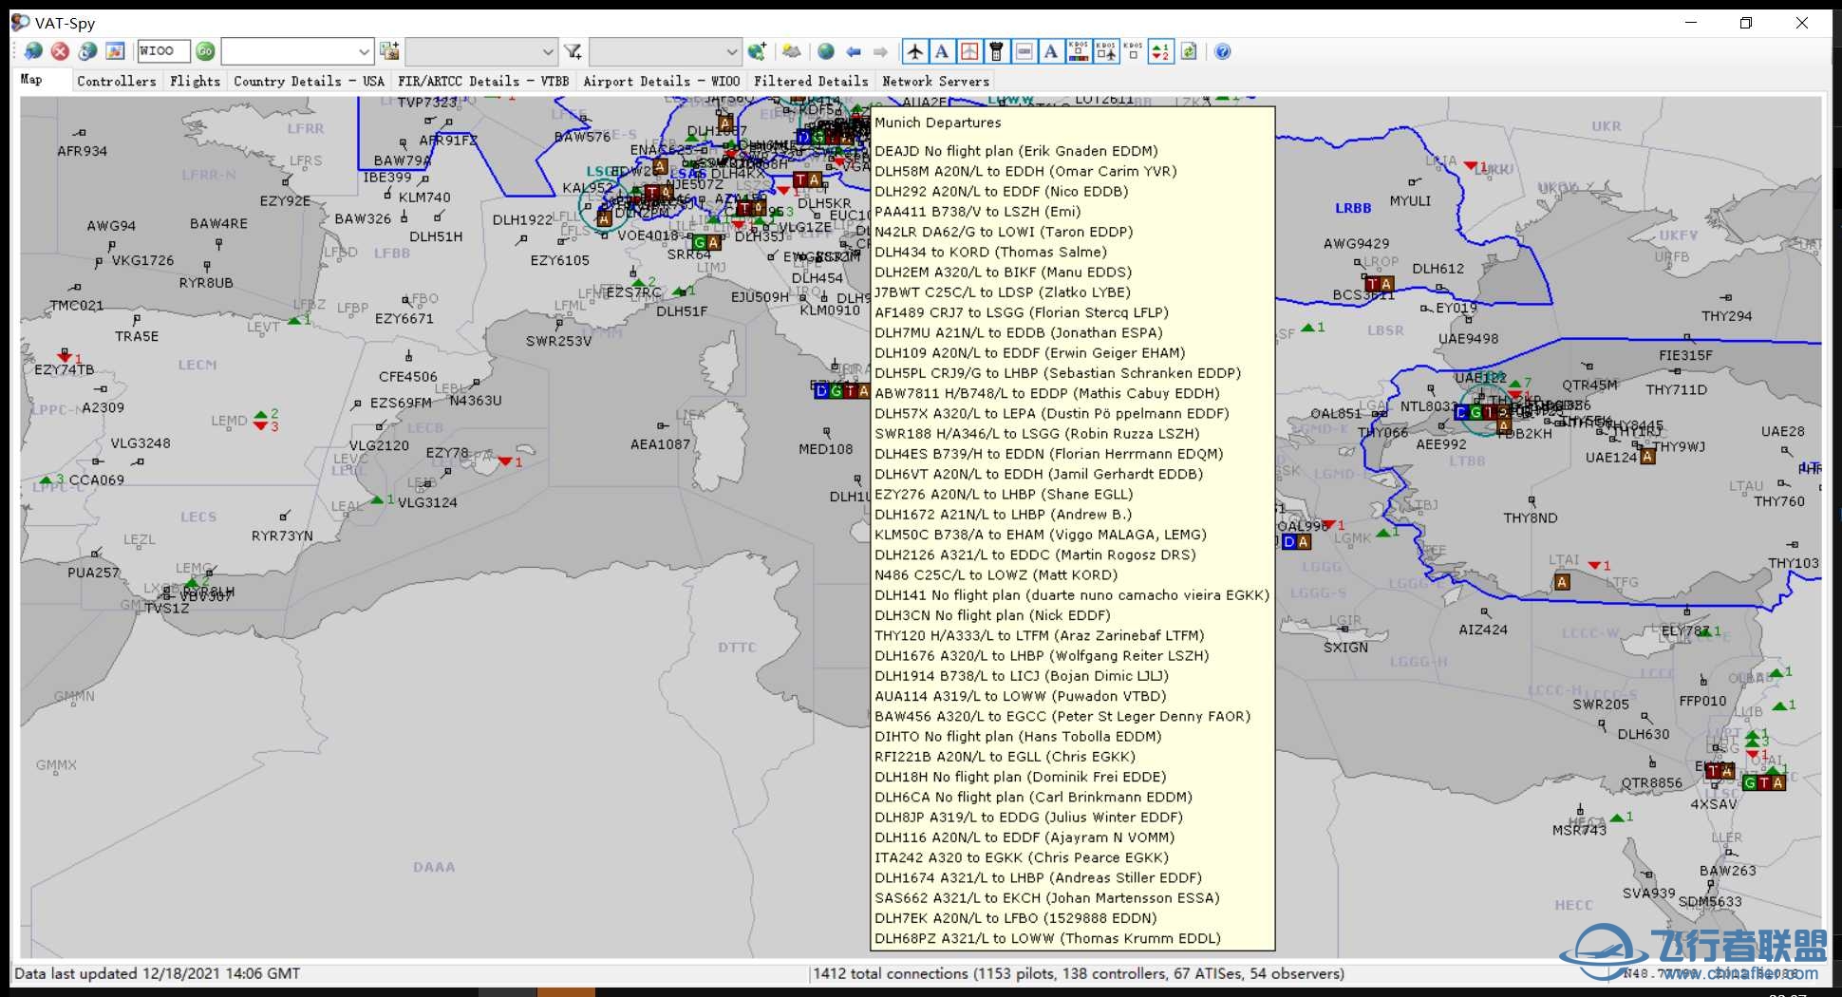Click the grey forward arrow icon
This screenshot has width=1842, height=997.
click(x=880, y=51)
